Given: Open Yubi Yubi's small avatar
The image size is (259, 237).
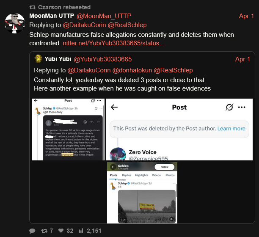Looking at the screenshot, I should [x=38, y=59].
